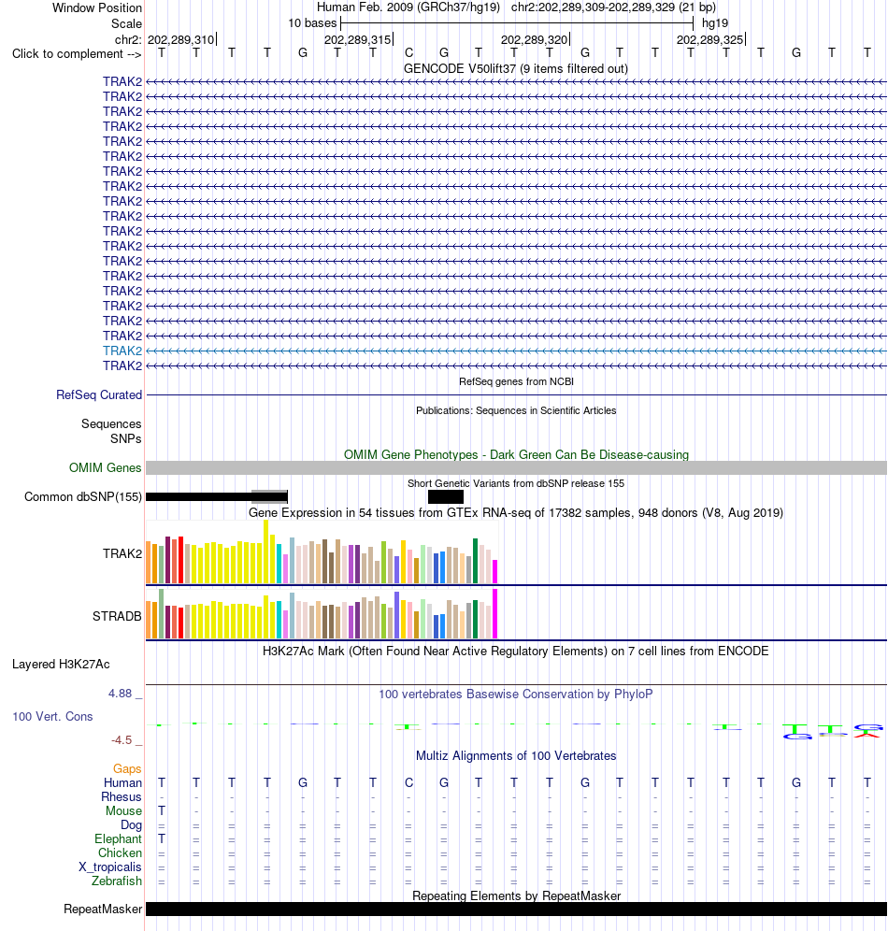Open the 'RefSeq genes from NCBI' track title

coord(516,381)
